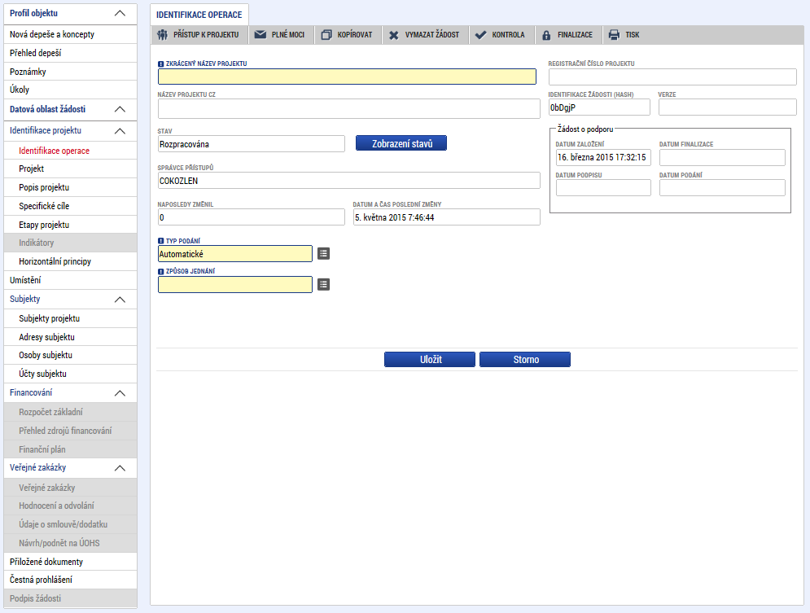Click the envelope icon for Plné moci

(261, 35)
